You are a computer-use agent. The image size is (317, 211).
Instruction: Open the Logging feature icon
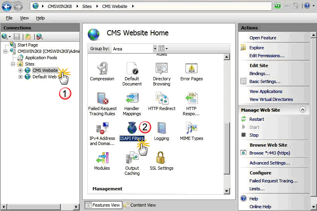tap(162, 128)
